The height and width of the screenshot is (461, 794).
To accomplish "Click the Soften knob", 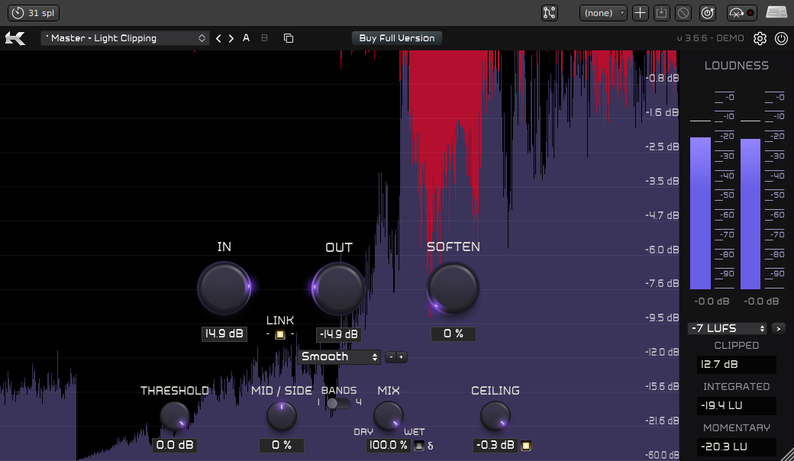I will click(x=453, y=288).
